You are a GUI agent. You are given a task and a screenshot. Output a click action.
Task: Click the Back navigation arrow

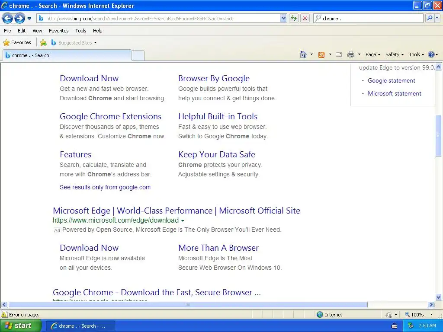pyautogui.click(x=8, y=19)
